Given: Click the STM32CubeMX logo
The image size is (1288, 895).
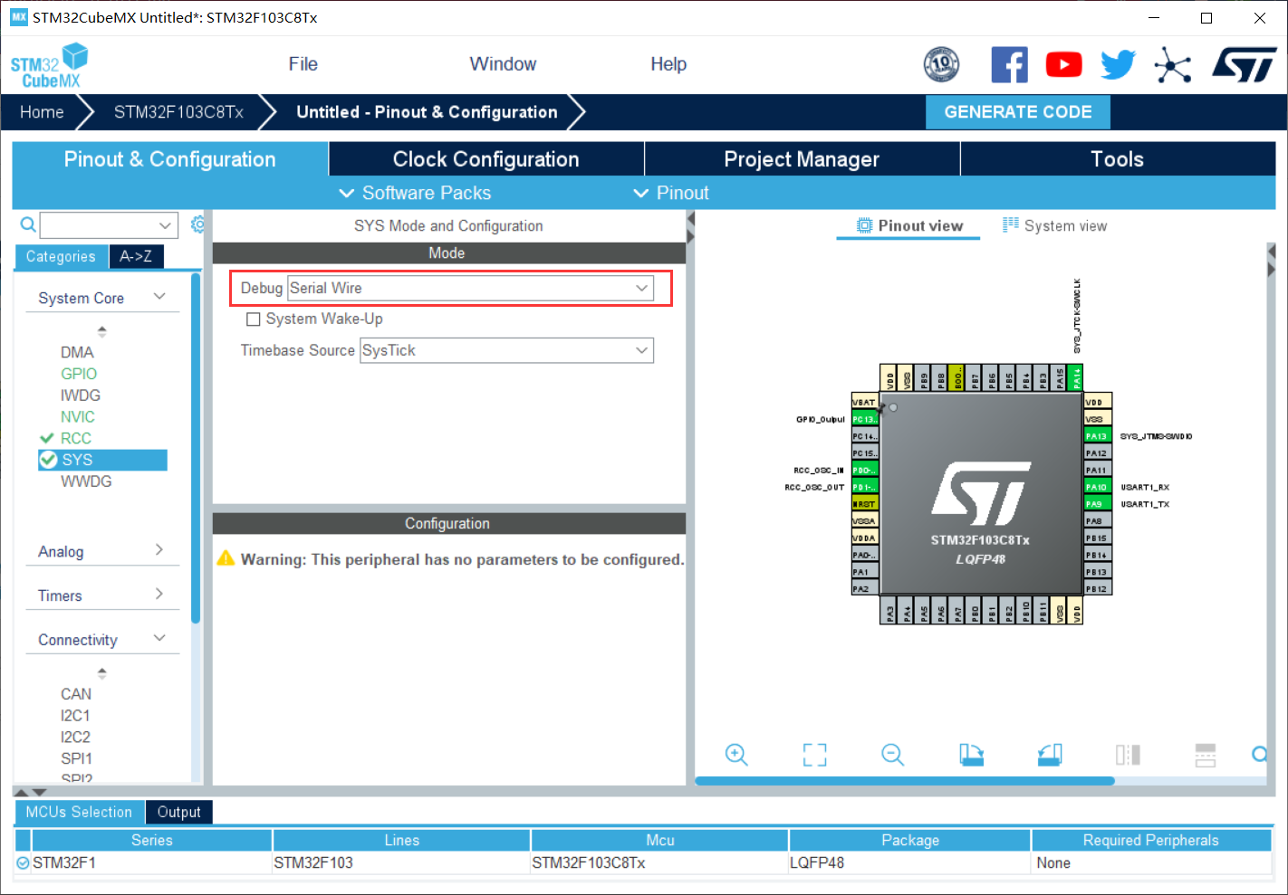Looking at the screenshot, I should click(x=50, y=66).
